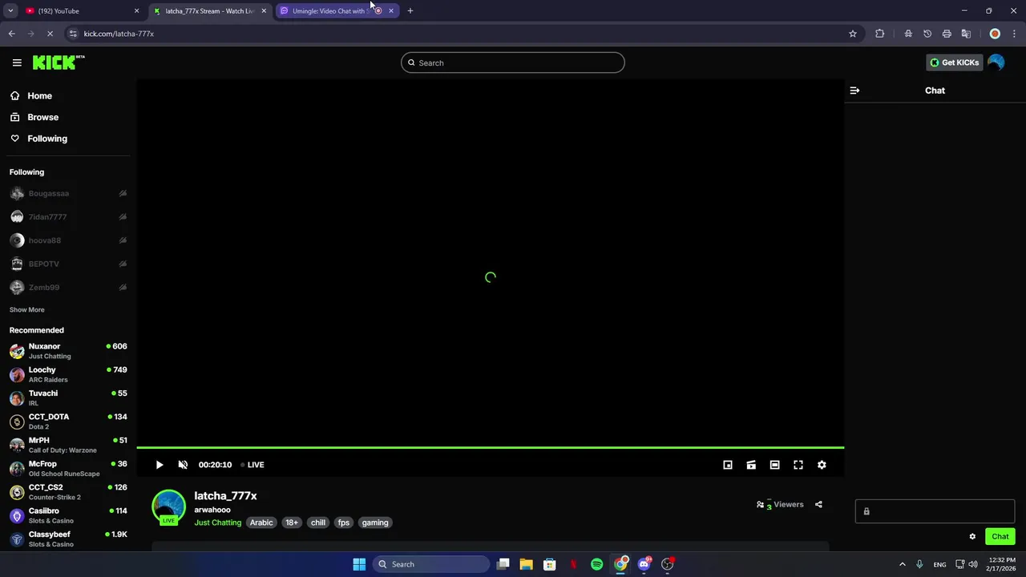The height and width of the screenshot is (577, 1026).
Task: Show hidden system tray icons
Action: tap(903, 564)
